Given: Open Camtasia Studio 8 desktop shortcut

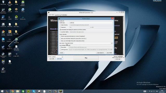Looking at the screenshot, I should pos(3,70).
